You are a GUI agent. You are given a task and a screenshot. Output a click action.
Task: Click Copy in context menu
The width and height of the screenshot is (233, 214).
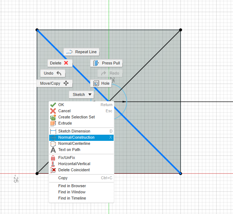(81, 178)
